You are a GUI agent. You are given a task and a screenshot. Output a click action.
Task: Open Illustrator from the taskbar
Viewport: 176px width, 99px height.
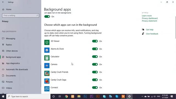[98, 97]
